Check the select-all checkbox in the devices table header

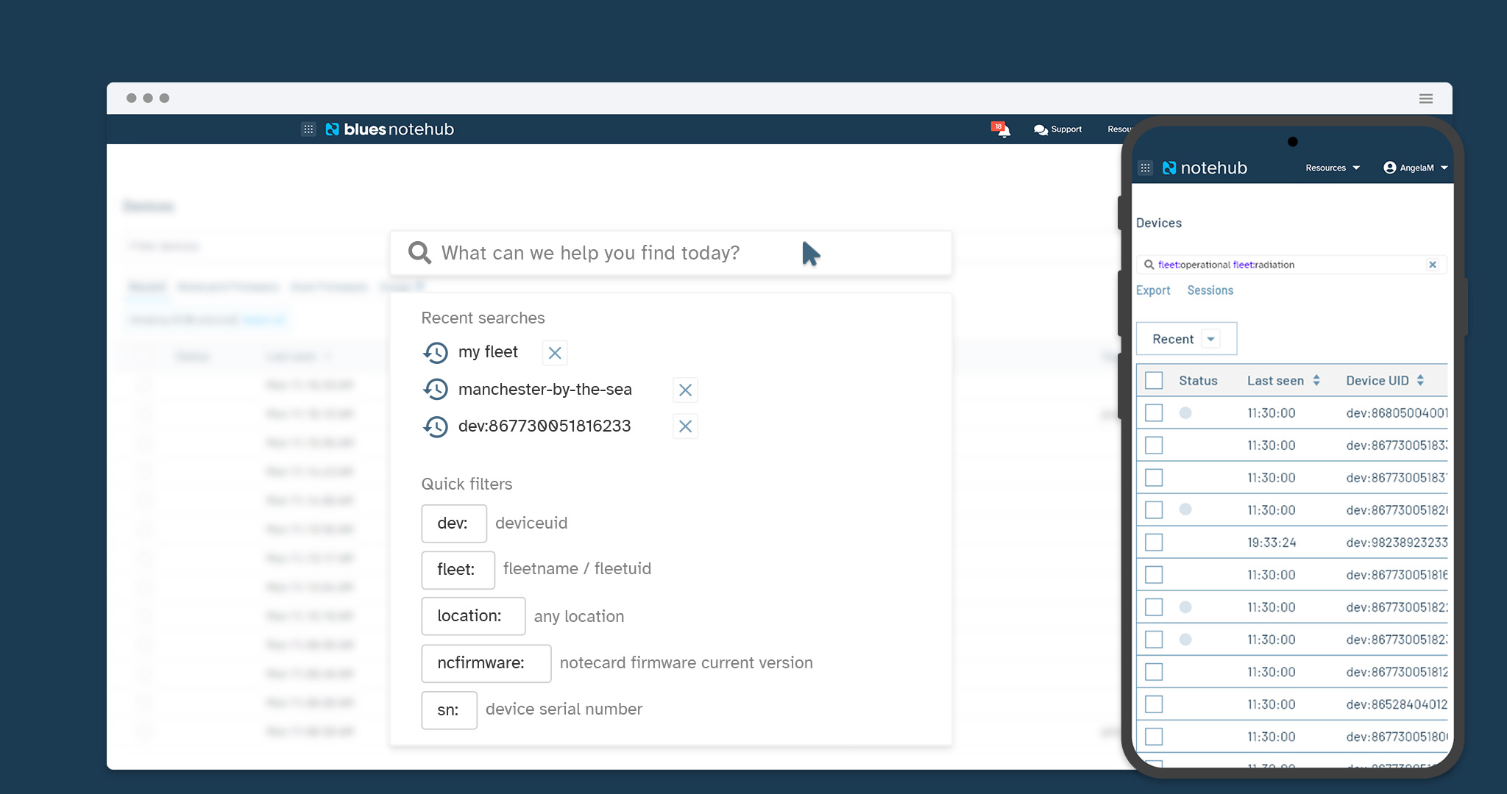pyautogui.click(x=1154, y=380)
